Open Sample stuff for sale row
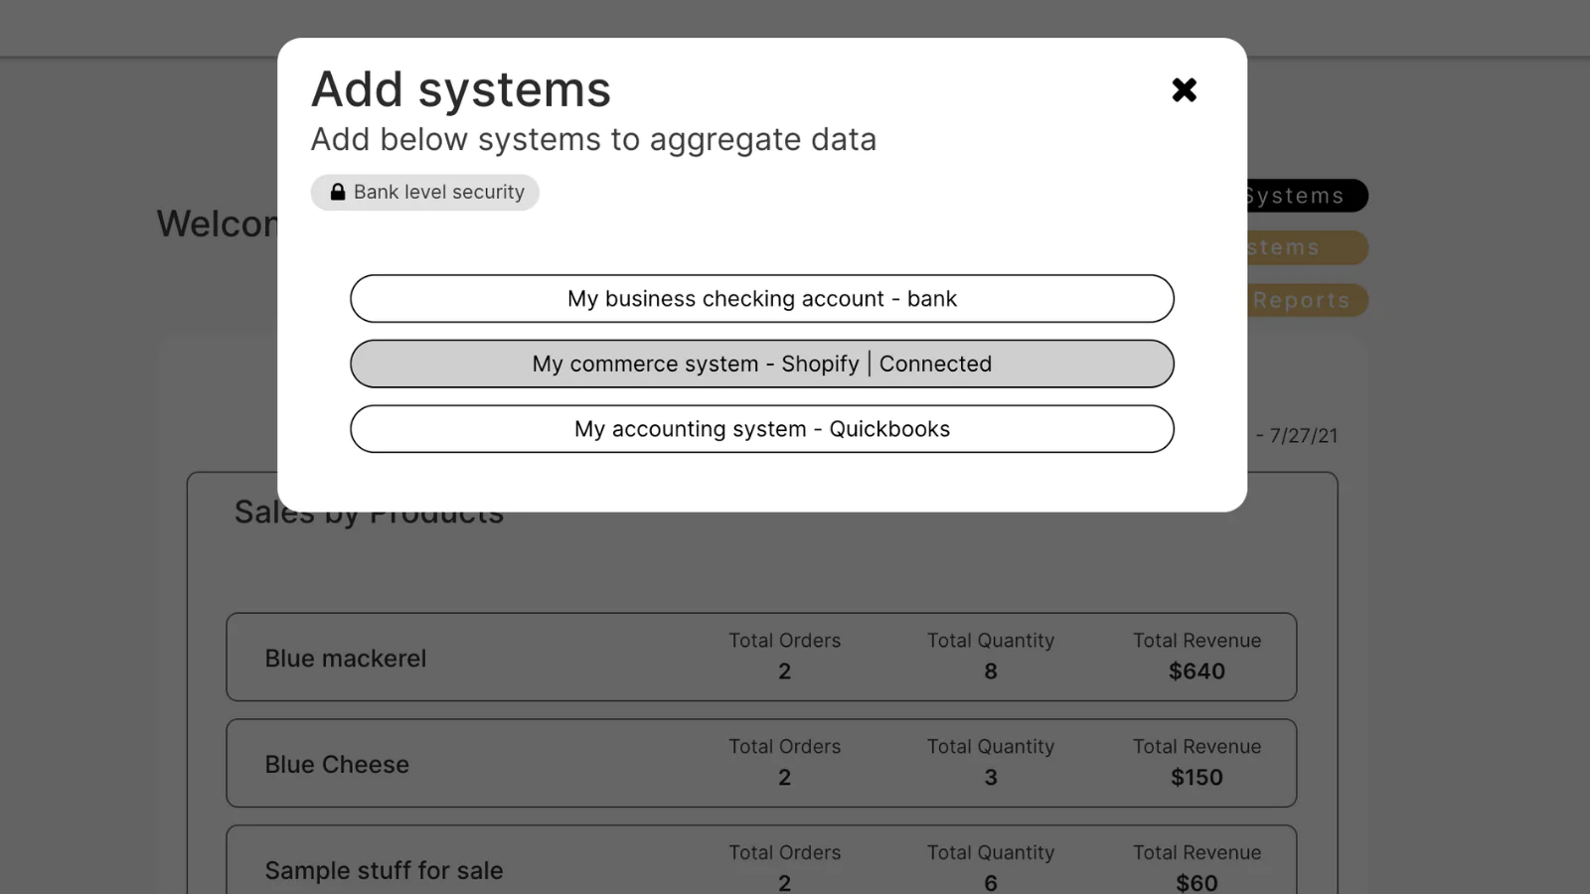1590x894 pixels. (x=761, y=860)
